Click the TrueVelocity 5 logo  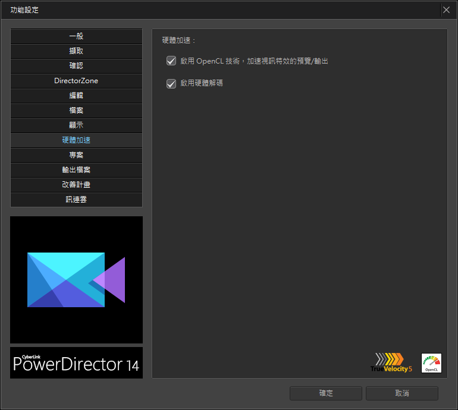tap(391, 362)
